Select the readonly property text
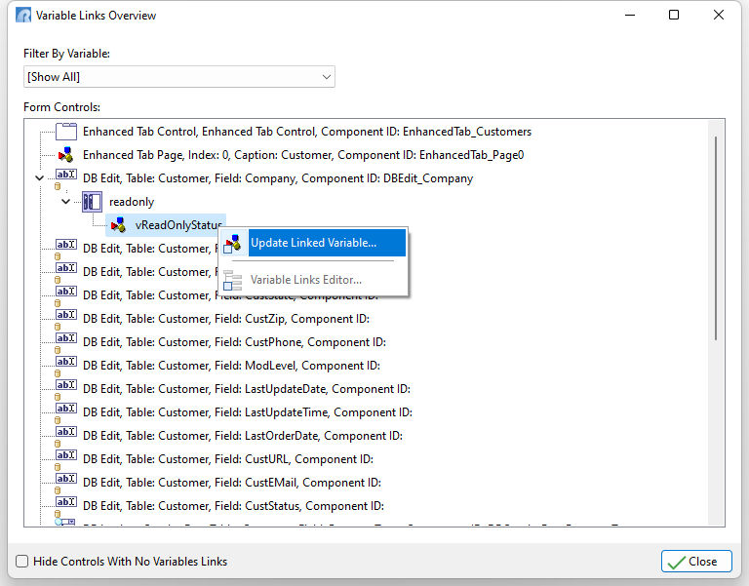 point(132,202)
